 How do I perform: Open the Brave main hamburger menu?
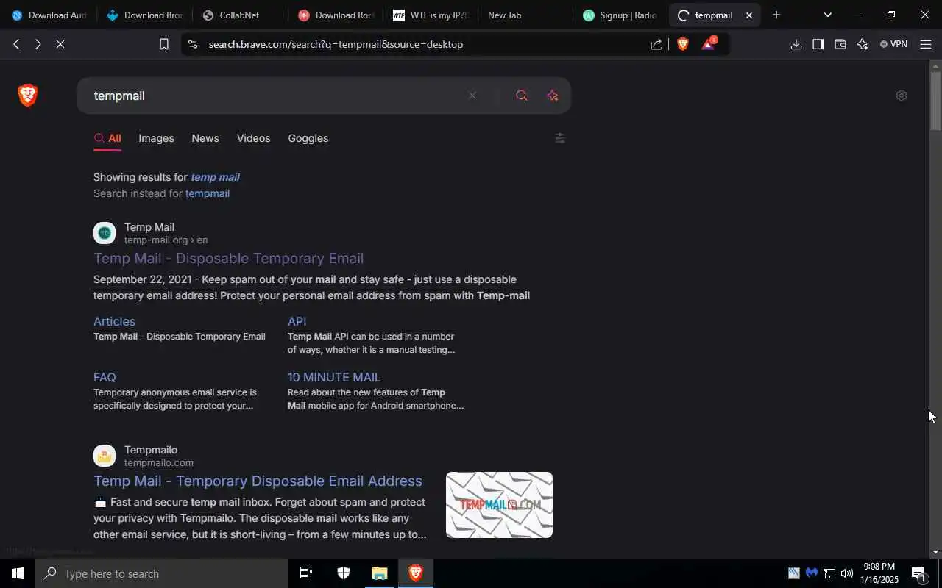(x=926, y=44)
